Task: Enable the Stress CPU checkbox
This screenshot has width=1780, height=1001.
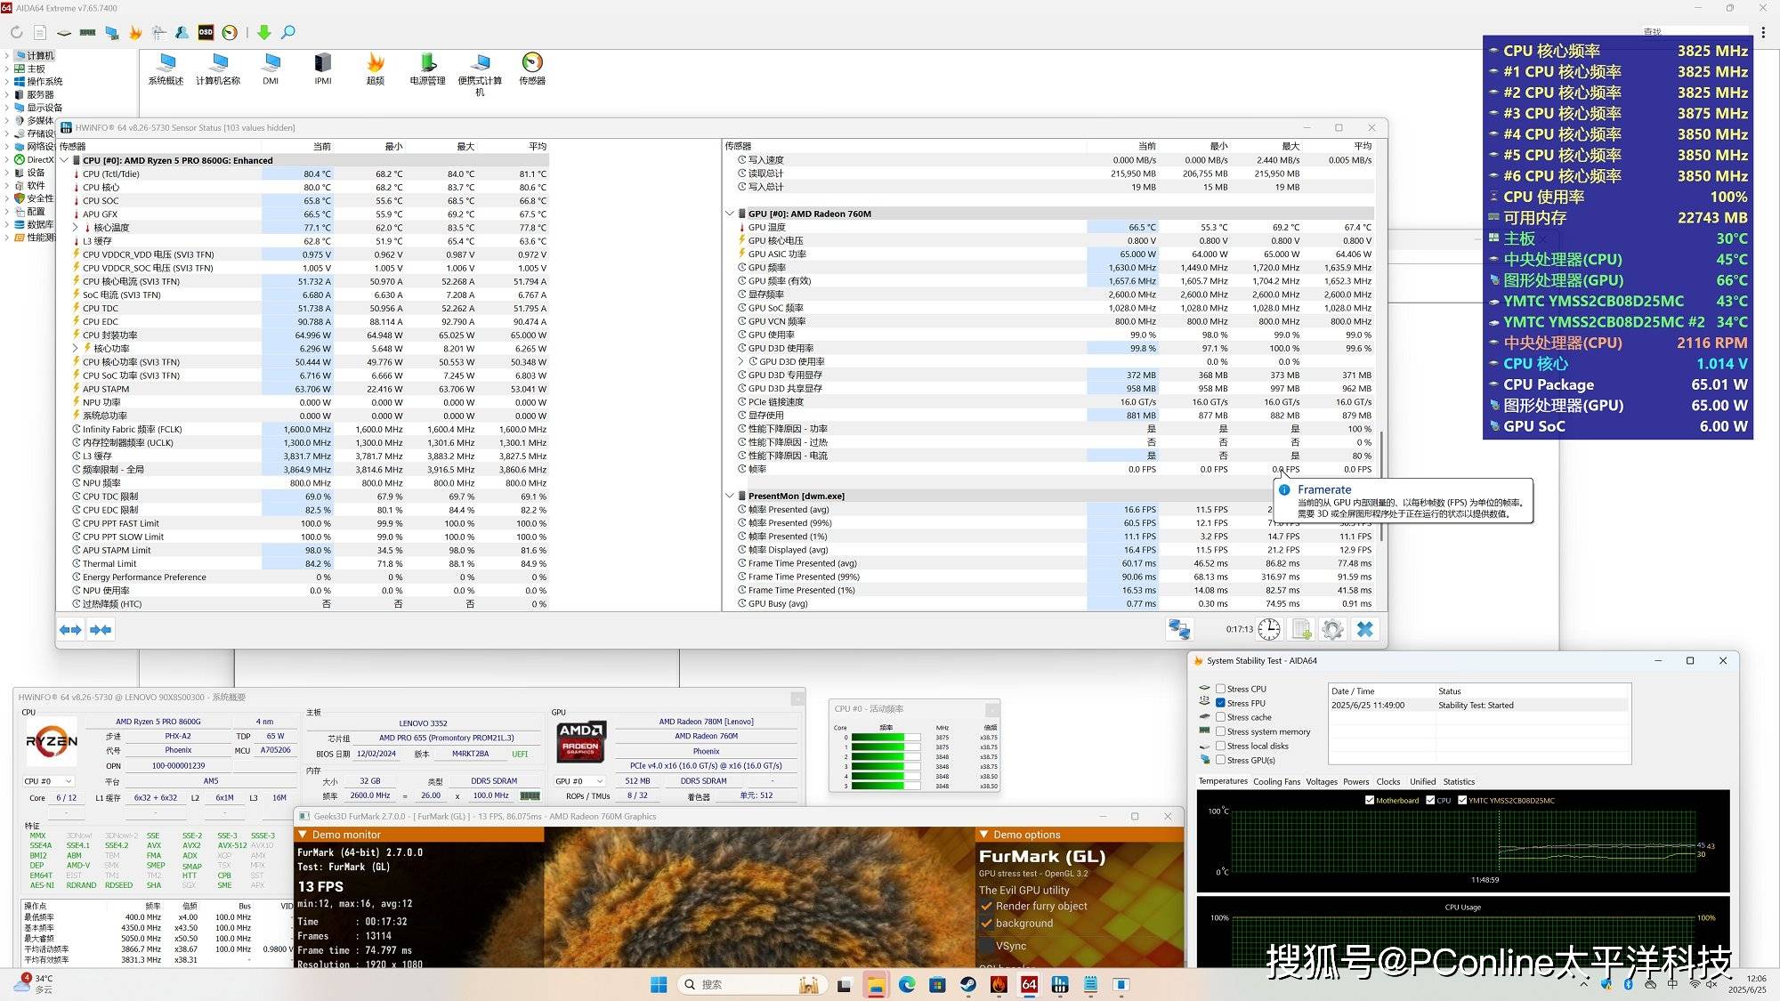Action: (x=1221, y=689)
